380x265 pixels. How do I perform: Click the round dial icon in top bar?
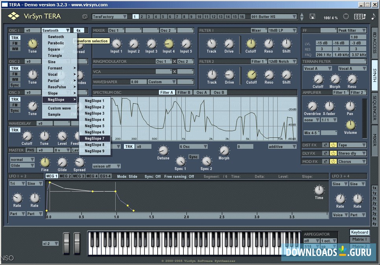click(x=346, y=16)
